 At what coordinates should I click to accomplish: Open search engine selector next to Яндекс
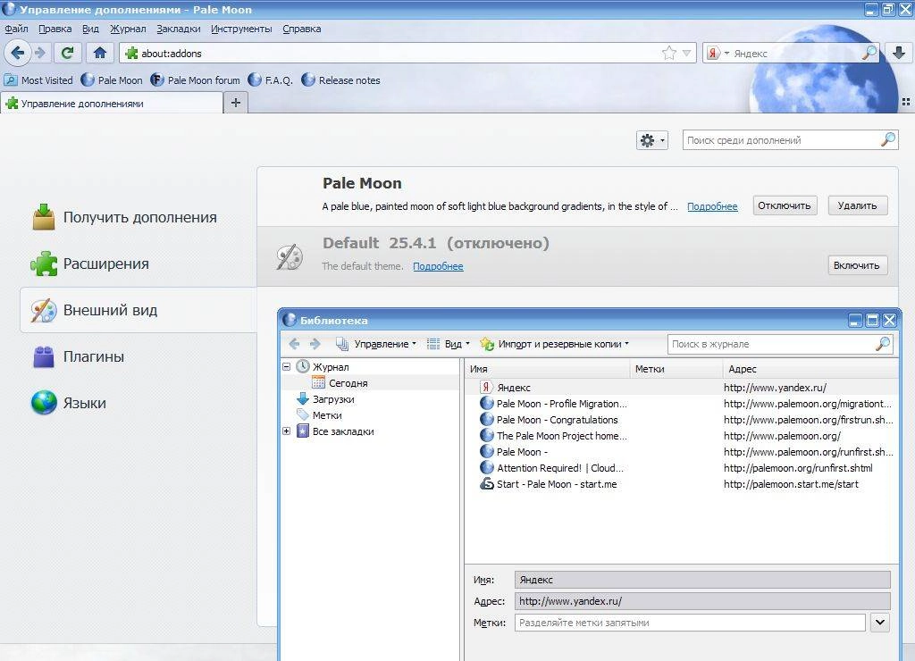point(718,53)
